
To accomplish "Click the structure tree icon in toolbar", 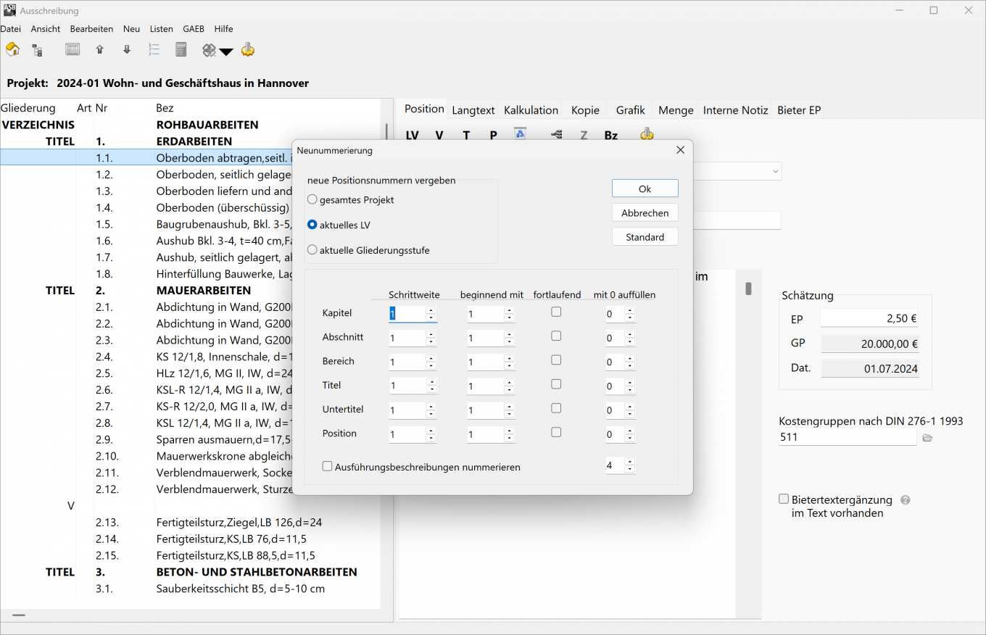I will point(37,50).
